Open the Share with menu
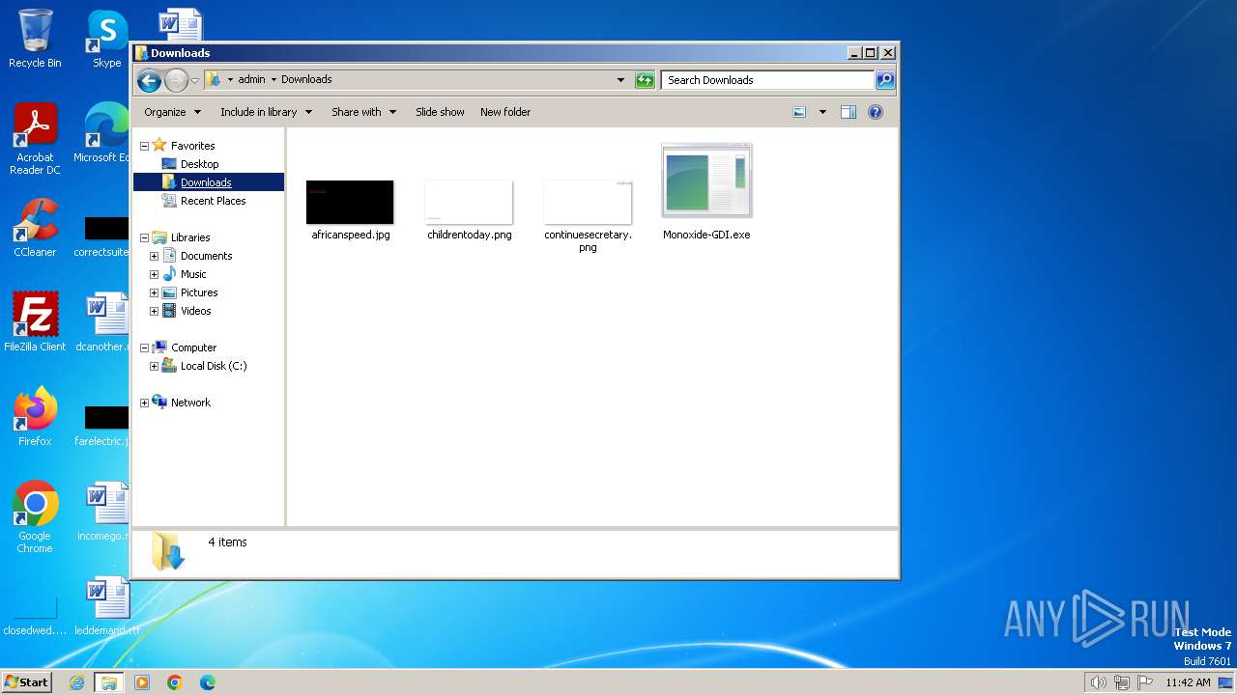 click(363, 112)
